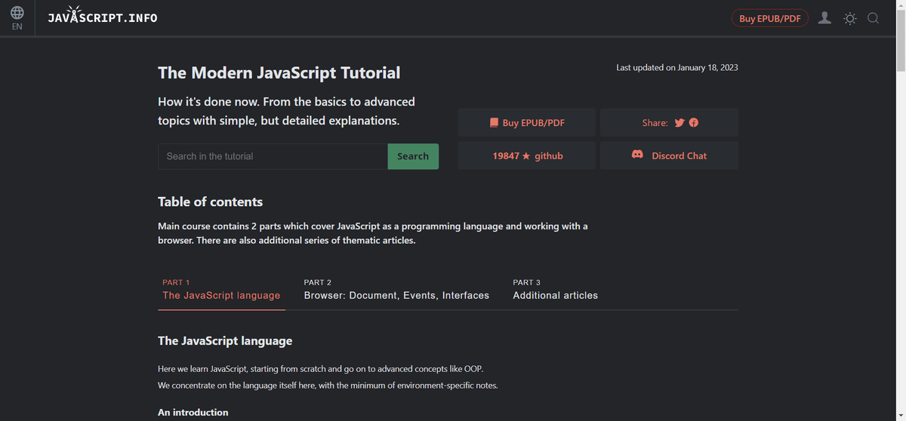
Task: Focus the Search in the tutorial field
Action: 273,156
